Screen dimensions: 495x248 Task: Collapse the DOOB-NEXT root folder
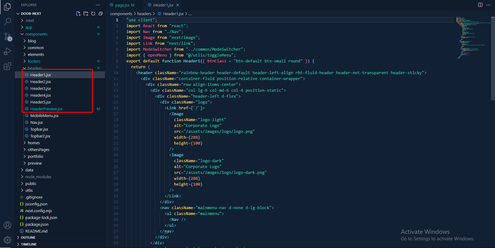coord(60,14)
